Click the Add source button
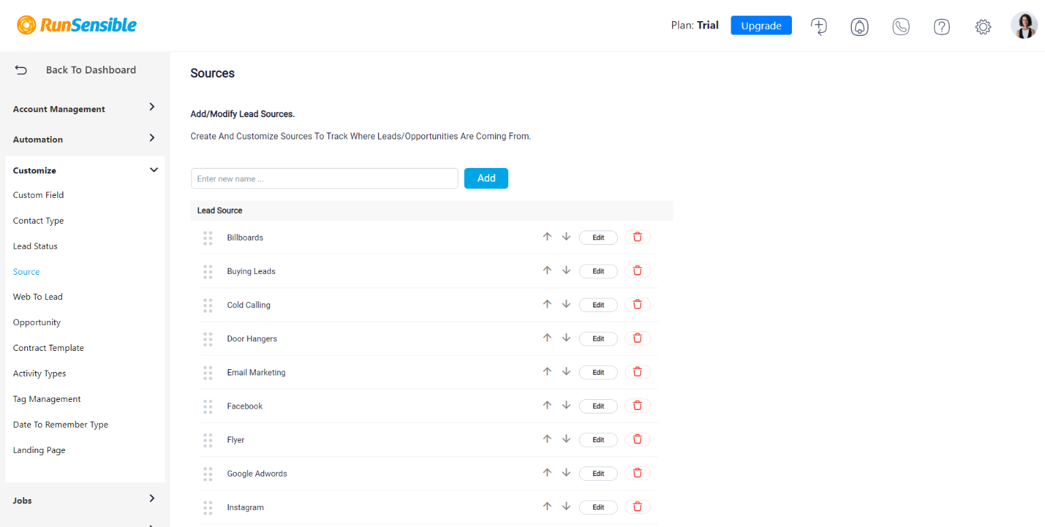The width and height of the screenshot is (1045, 527). [486, 178]
